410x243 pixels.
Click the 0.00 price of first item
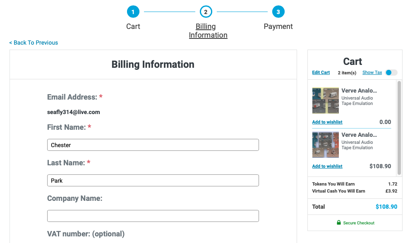385,122
